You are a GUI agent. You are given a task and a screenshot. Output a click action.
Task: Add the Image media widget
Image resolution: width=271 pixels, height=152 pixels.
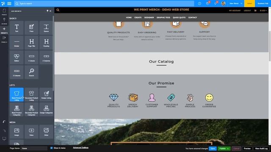pos(17,132)
